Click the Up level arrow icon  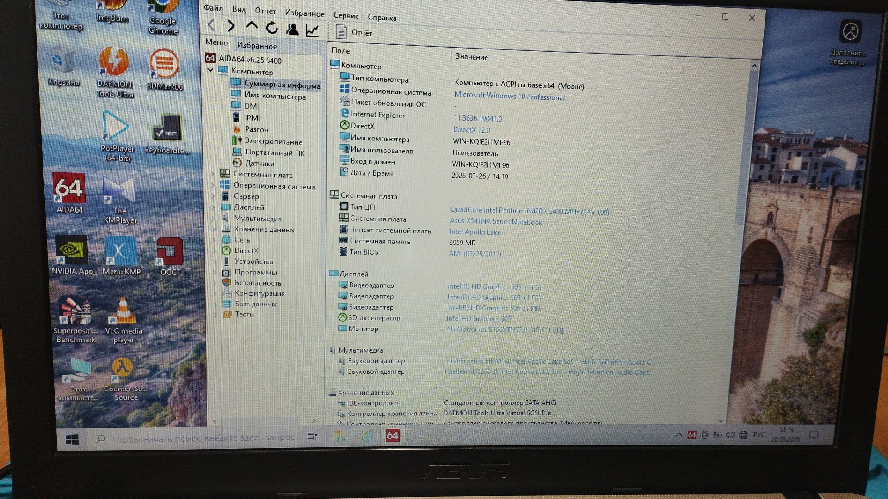pyautogui.click(x=252, y=26)
